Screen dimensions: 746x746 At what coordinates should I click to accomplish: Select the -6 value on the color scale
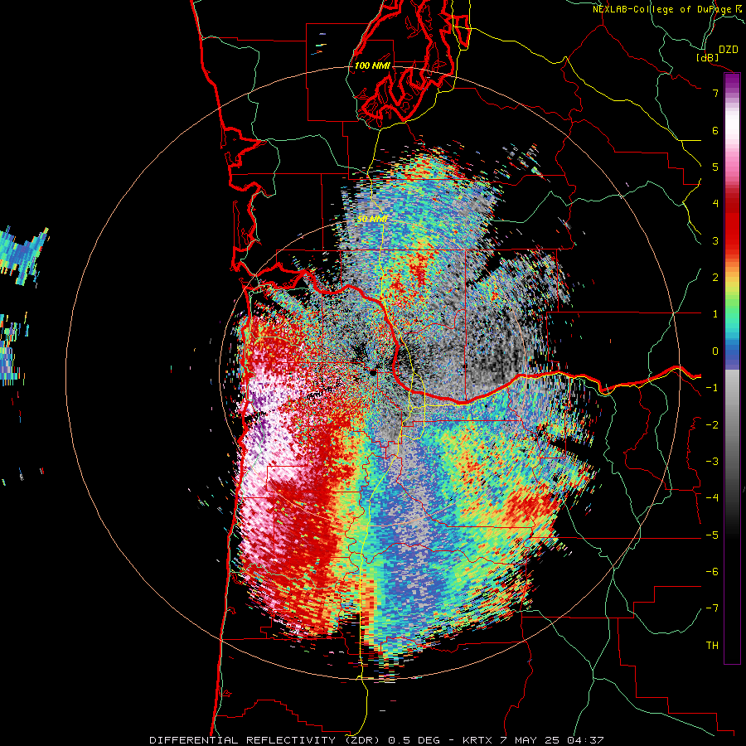pyautogui.click(x=712, y=571)
